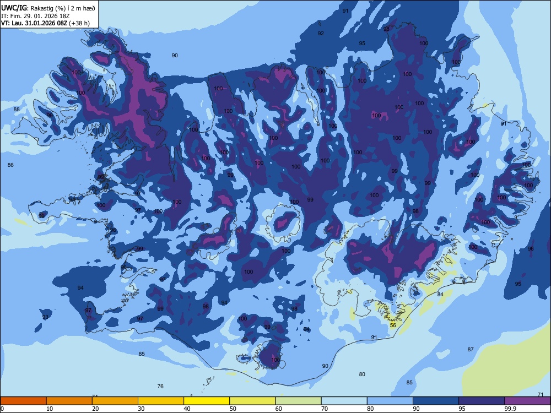Viewport: 551px width, 413px height.
Task: Select the '84' humidity label on the map
Action: (440, 294)
